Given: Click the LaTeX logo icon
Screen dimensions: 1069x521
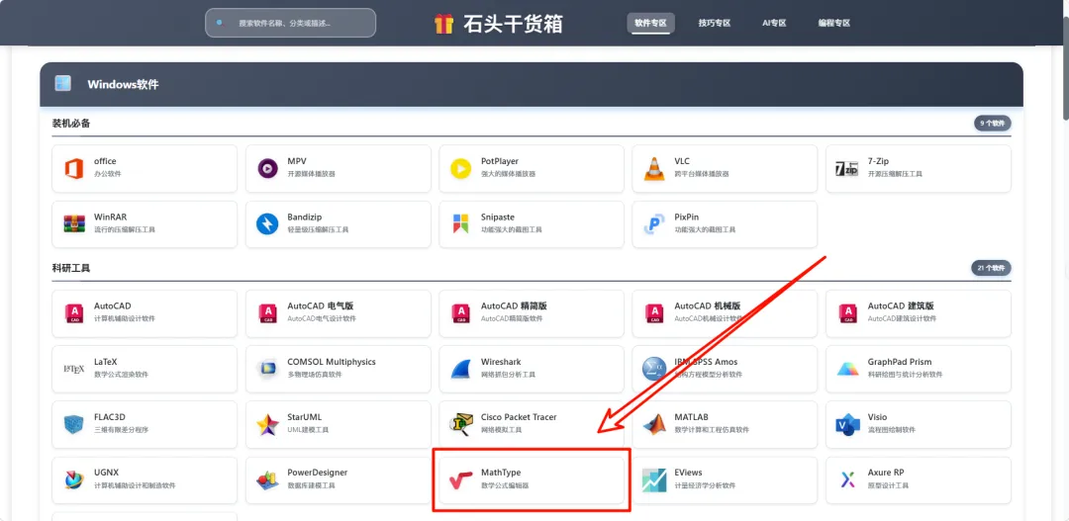Looking at the screenshot, I should pos(73,369).
